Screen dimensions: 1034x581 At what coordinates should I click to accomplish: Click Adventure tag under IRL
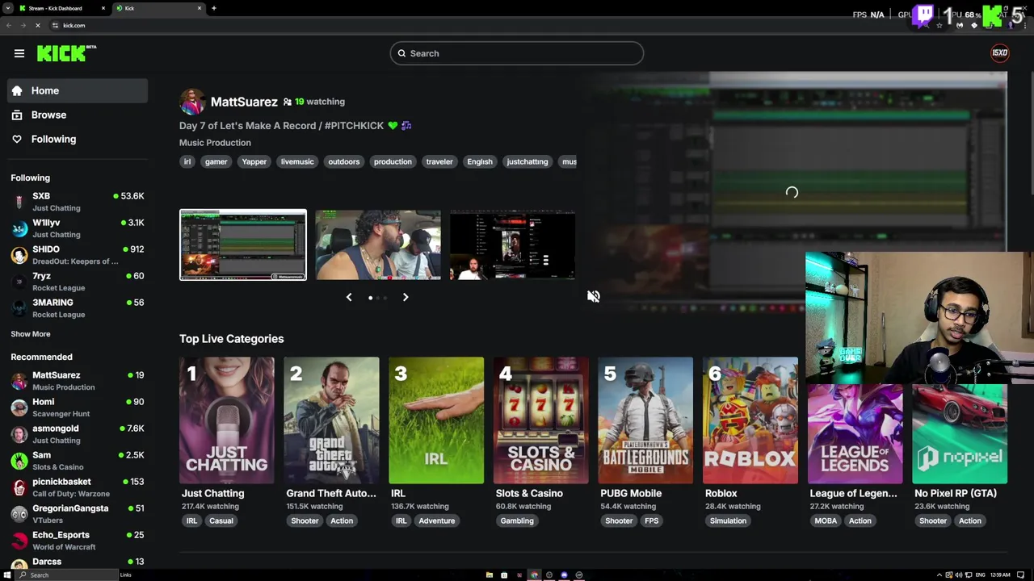pyautogui.click(x=437, y=520)
